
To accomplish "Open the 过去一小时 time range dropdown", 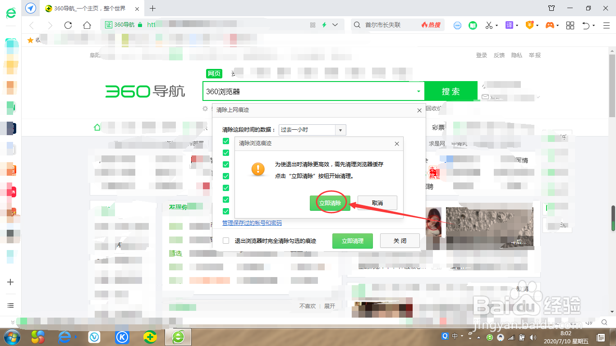I will click(x=312, y=130).
